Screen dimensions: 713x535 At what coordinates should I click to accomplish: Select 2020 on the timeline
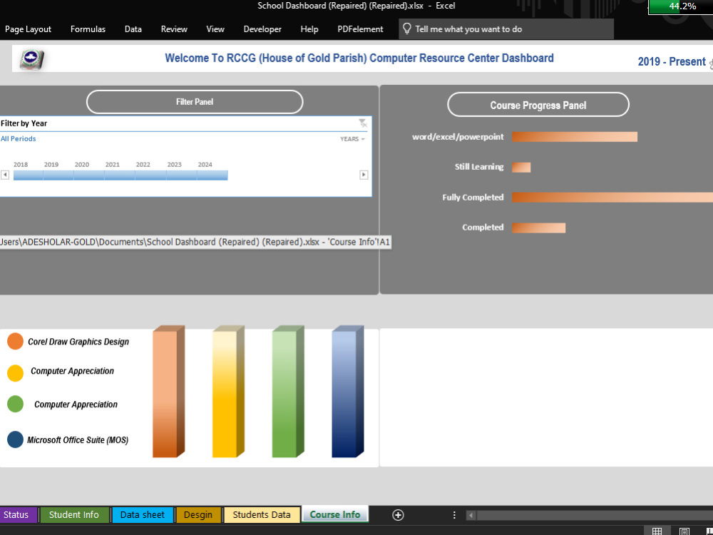[x=89, y=175]
